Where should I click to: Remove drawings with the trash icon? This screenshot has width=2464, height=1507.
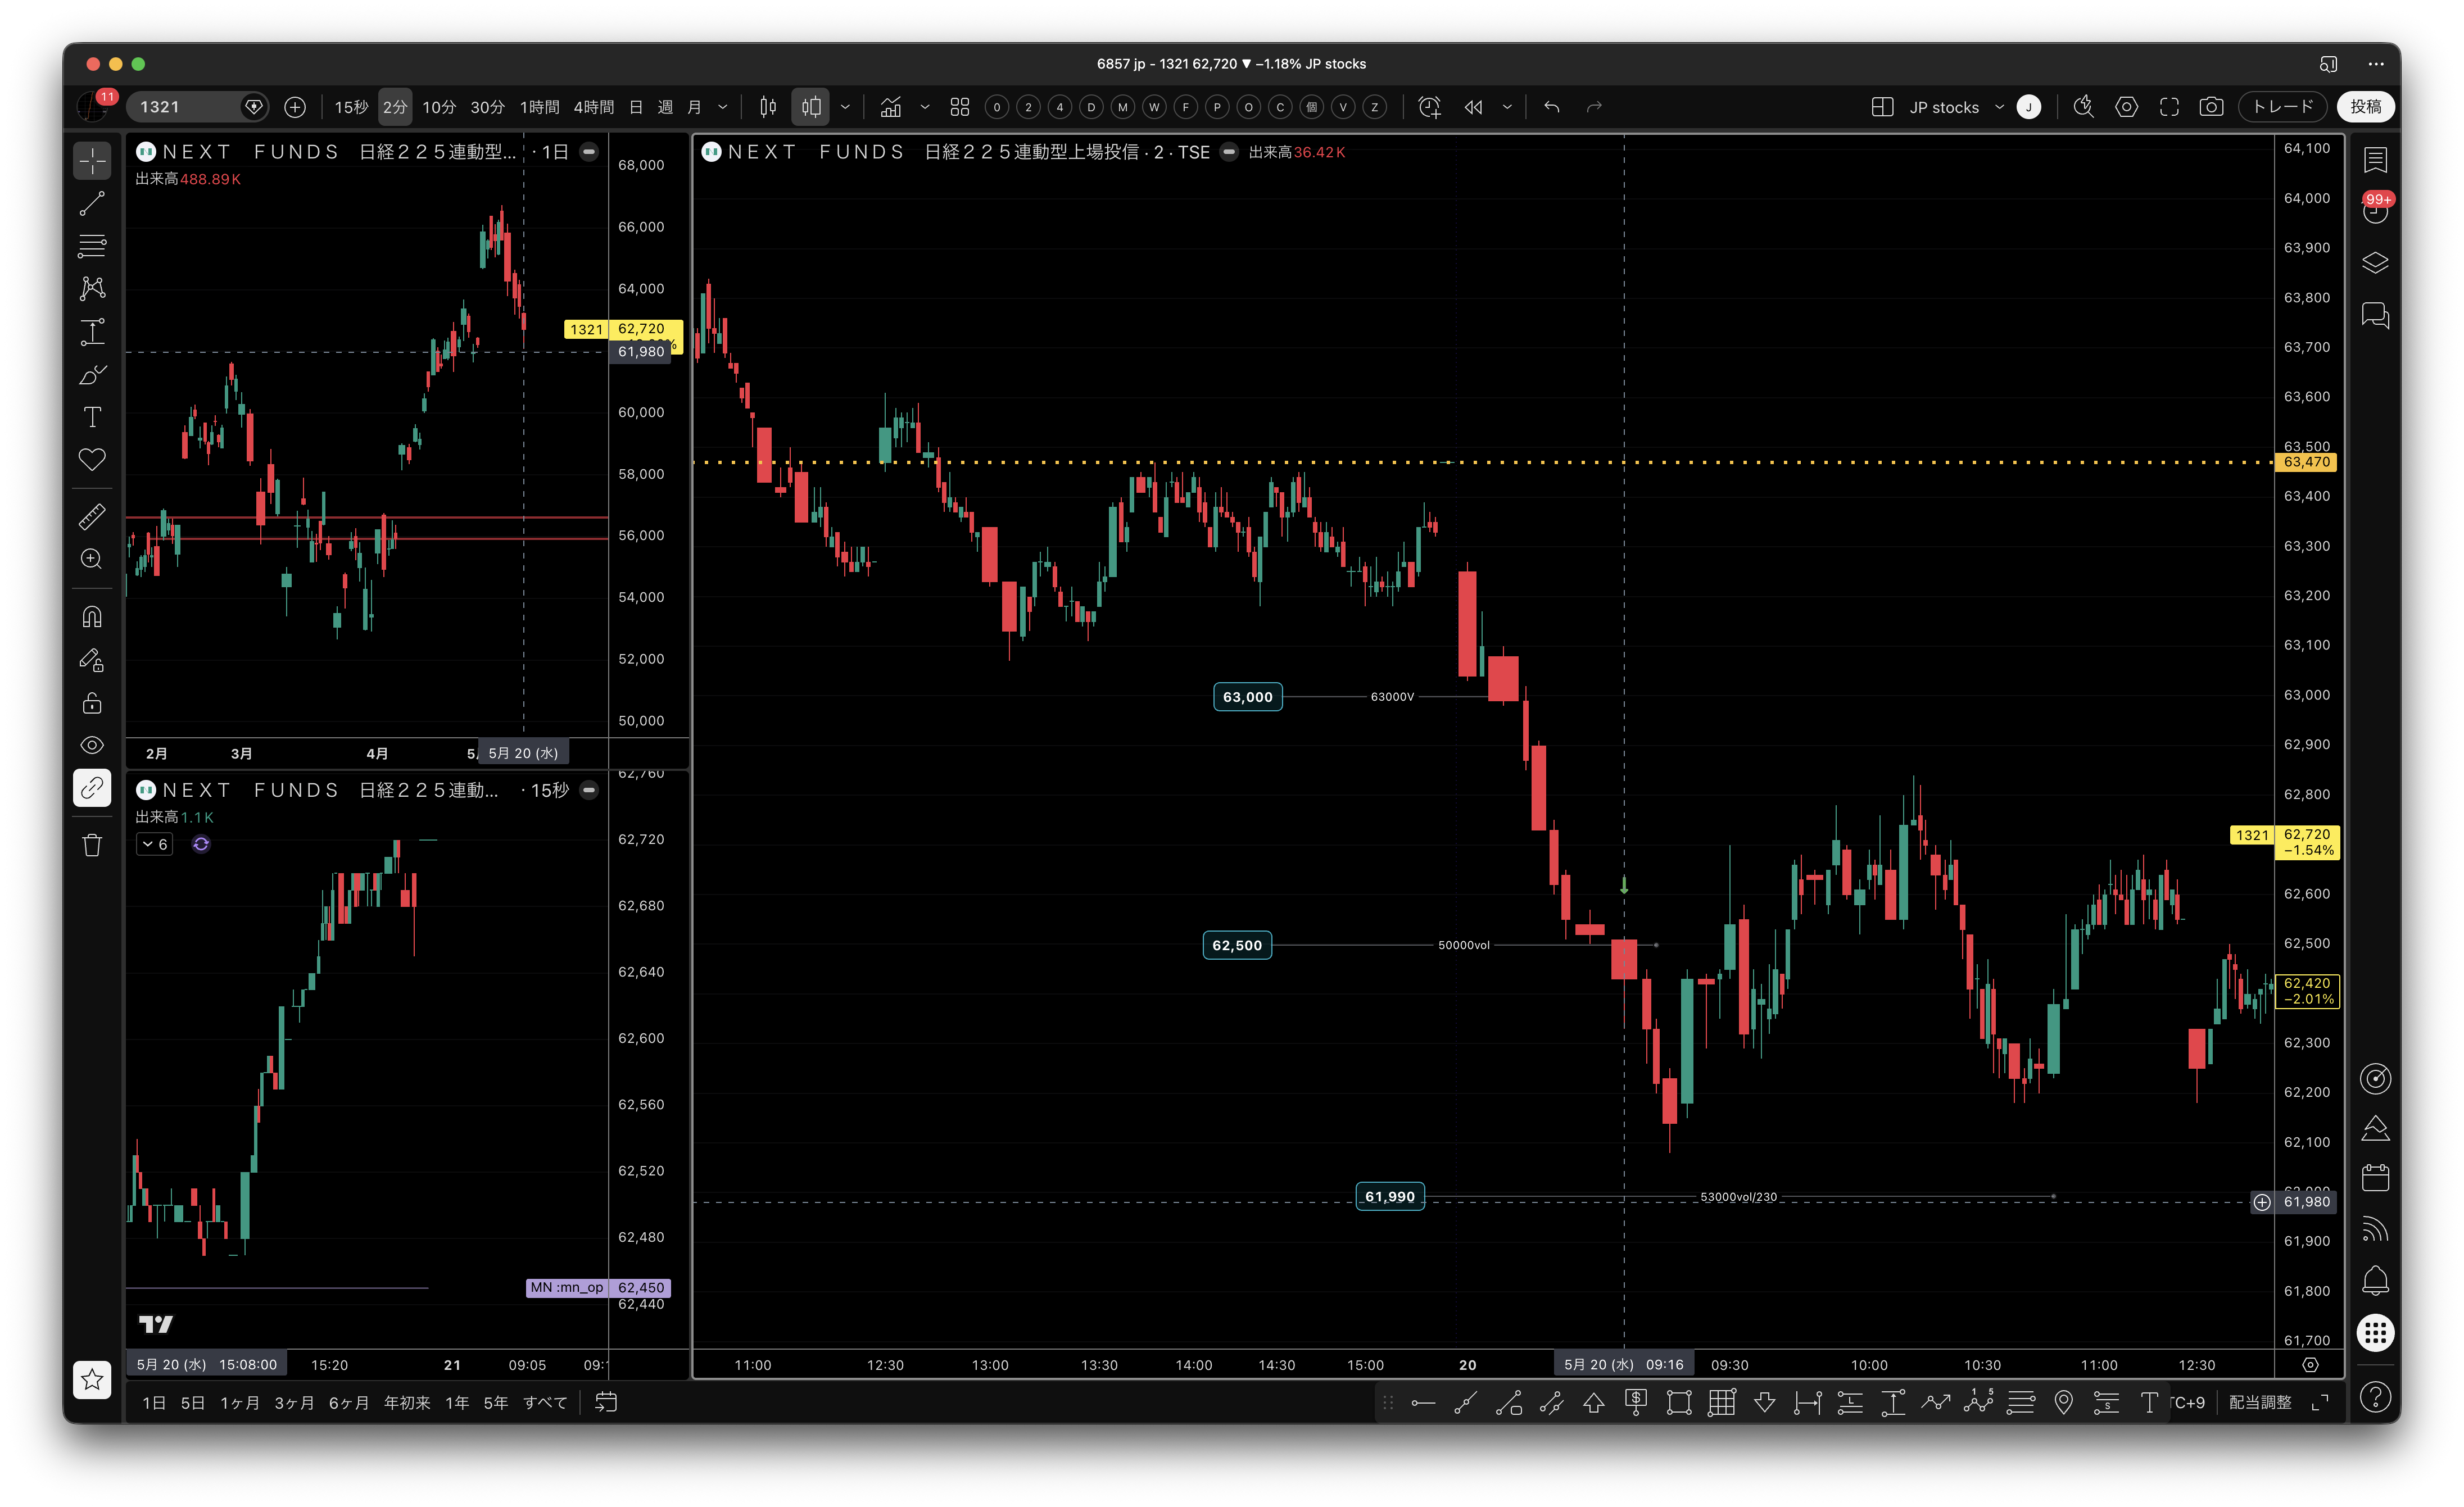pos(92,846)
